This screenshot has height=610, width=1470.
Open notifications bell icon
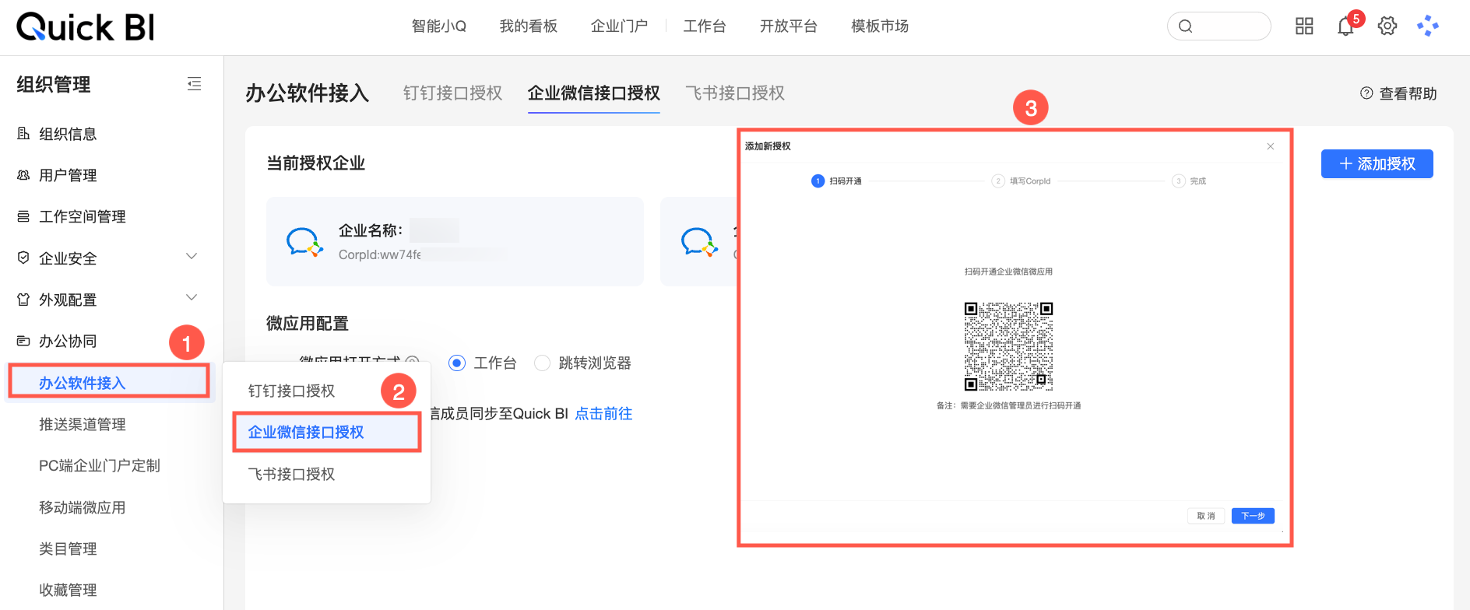(x=1345, y=27)
